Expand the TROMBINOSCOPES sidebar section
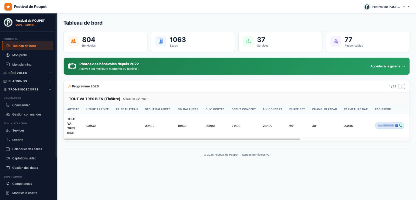The image size is (416, 200). pos(28,89)
